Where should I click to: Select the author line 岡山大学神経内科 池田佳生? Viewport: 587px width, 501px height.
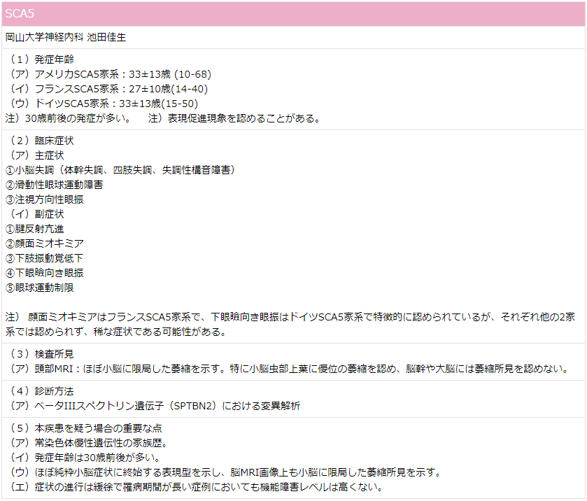[x=66, y=37]
